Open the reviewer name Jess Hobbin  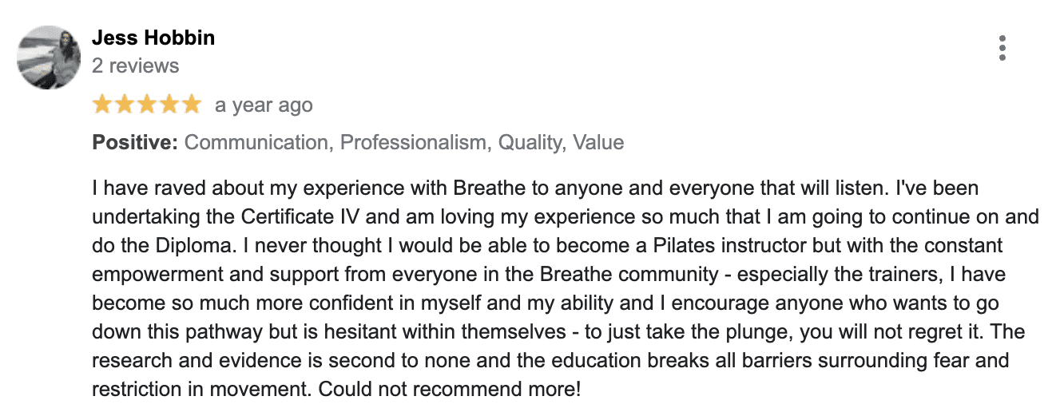(153, 38)
